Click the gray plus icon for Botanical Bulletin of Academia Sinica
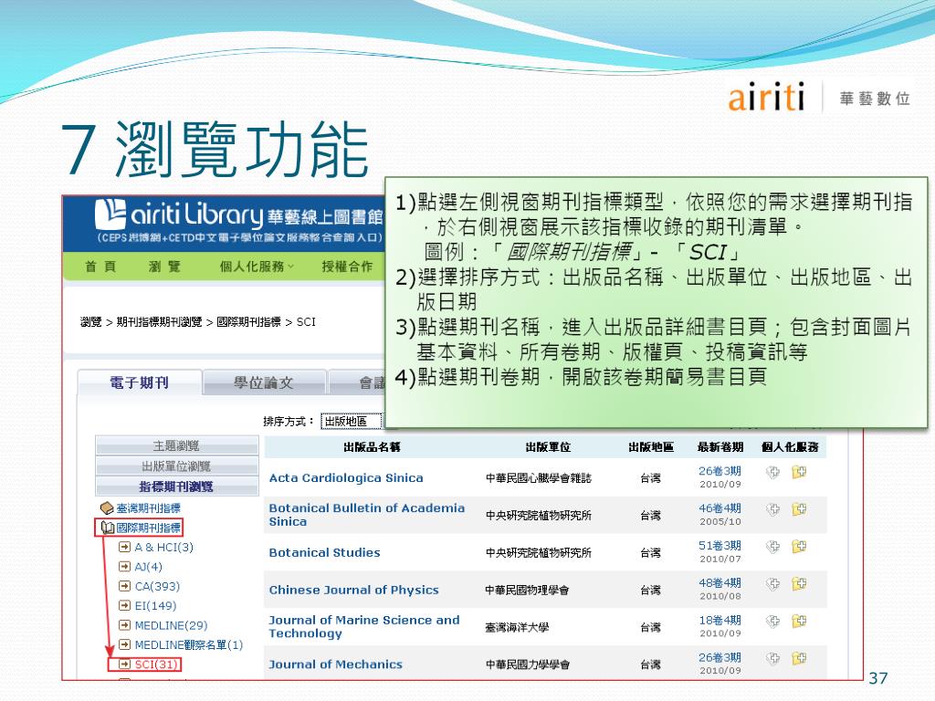The image size is (935, 701). [772, 509]
